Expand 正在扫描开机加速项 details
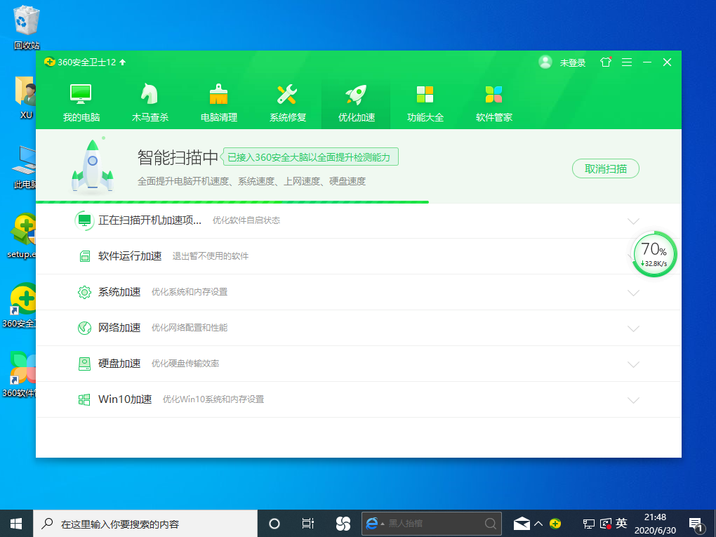Viewport: 716px width, 537px height. (x=634, y=220)
